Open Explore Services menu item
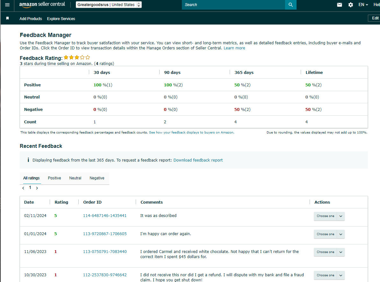Screen dimensions: 380x282 [61, 19]
